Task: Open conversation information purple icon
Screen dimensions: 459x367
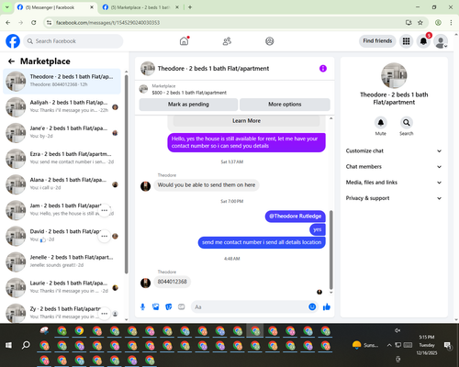Action: tap(323, 69)
